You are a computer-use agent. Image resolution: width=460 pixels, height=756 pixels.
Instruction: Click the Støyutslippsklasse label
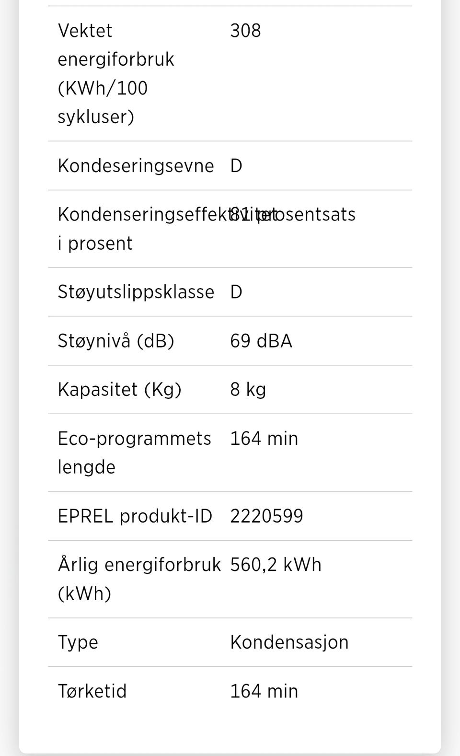pos(136,292)
